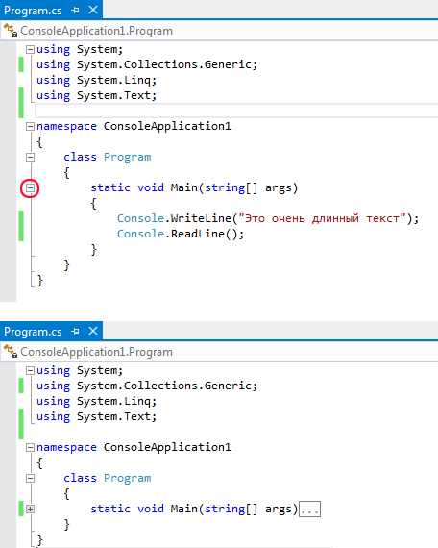
Task: Close the Program.cs tab in the upper editor
Action: [x=93, y=10]
